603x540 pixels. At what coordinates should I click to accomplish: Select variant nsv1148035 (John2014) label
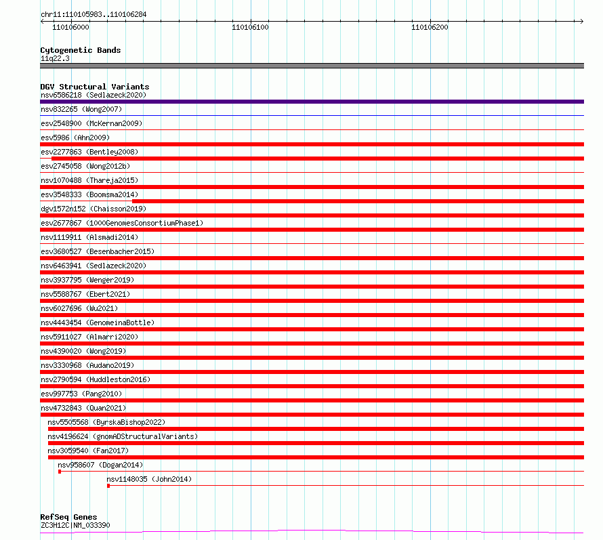(149, 479)
